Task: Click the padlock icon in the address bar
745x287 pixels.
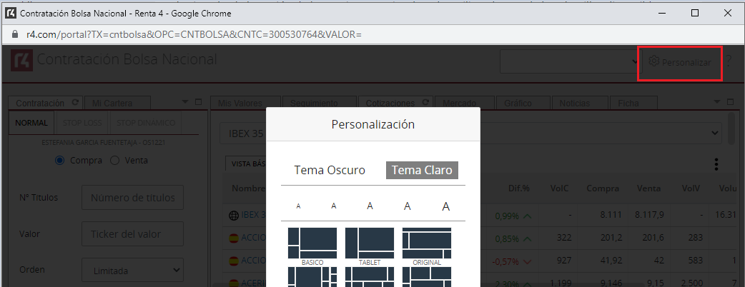Action: pyautogui.click(x=14, y=35)
